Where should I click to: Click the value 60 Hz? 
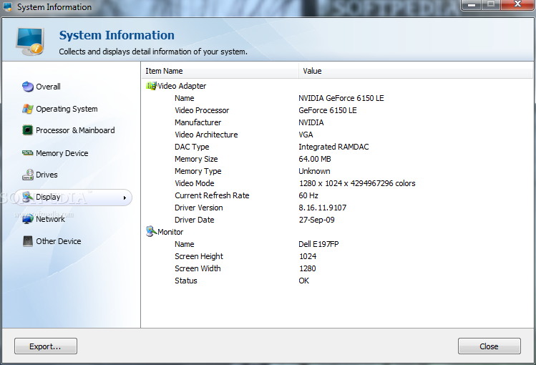click(308, 195)
